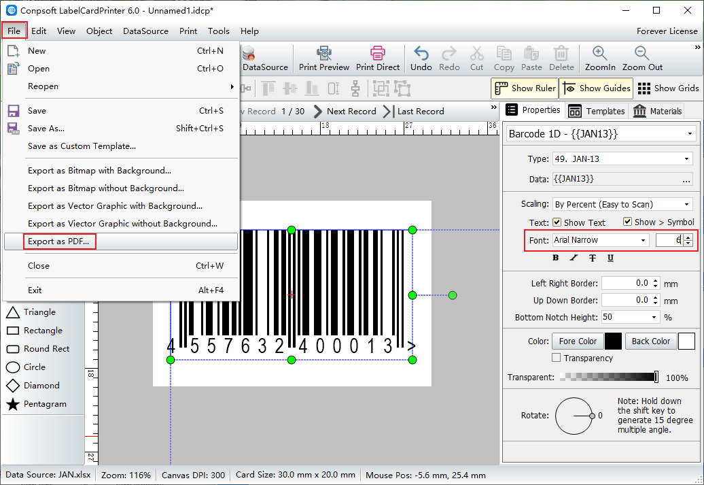Apply bold to barcode text
This screenshot has width=704, height=485.
(555, 258)
